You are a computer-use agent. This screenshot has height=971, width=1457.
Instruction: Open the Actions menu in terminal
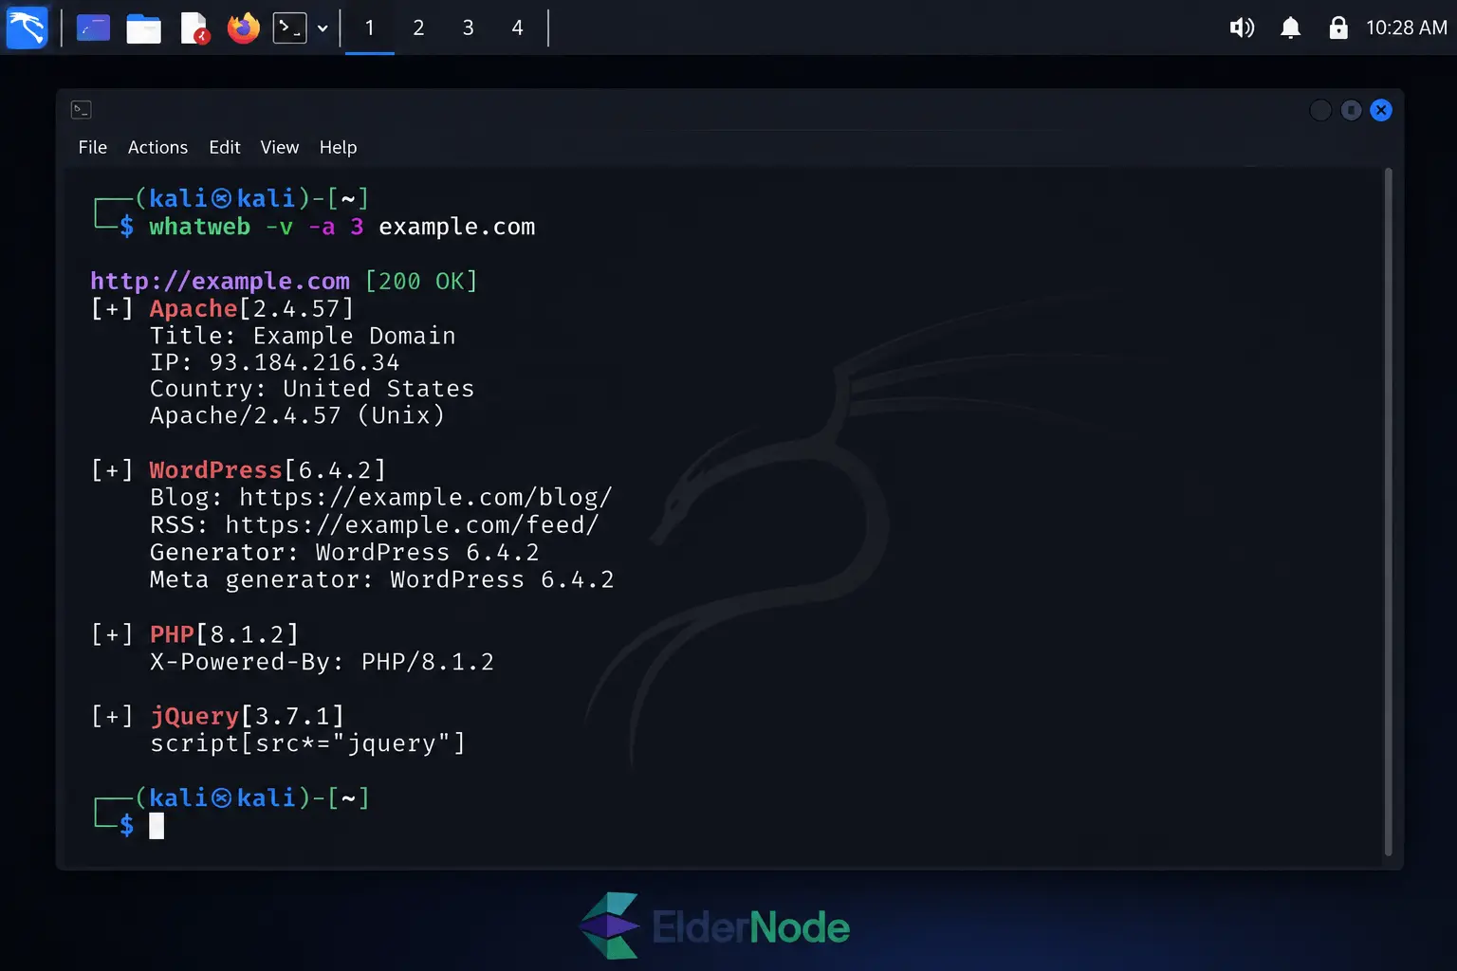[157, 147]
